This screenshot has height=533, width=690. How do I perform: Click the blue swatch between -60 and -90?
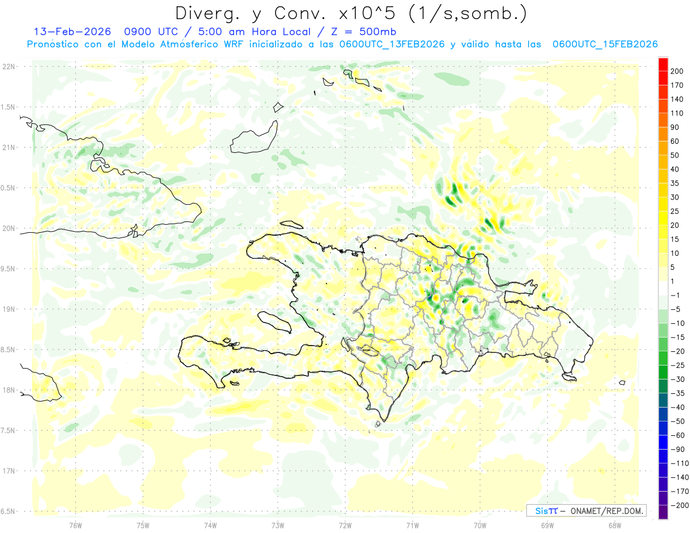click(663, 442)
